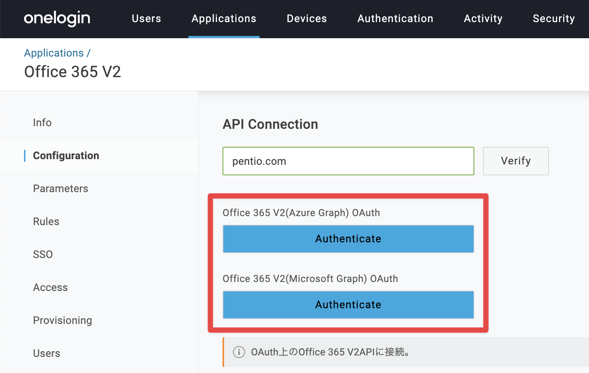Open the Users top navigation menu
Screen dimensions: 589x373
[146, 18]
